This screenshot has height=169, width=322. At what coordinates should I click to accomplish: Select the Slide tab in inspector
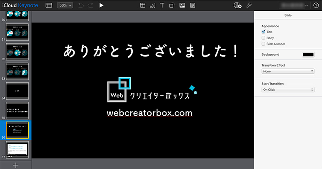point(288,15)
